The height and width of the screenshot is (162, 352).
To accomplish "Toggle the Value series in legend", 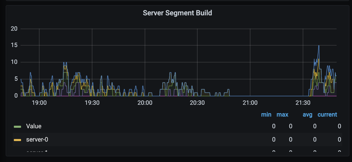I will (34, 126).
